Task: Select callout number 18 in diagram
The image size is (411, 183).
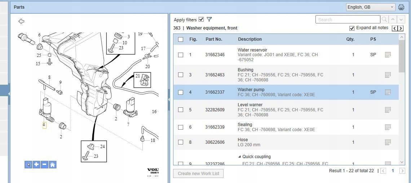Action: point(153,140)
